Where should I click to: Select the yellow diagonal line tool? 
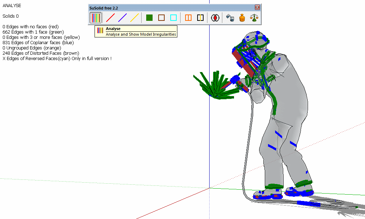135,18
